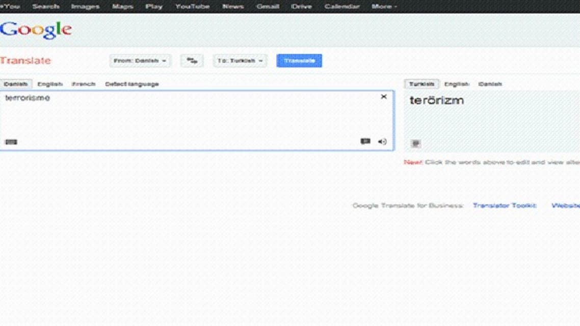Swap source and target languages

[x=192, y=61]
